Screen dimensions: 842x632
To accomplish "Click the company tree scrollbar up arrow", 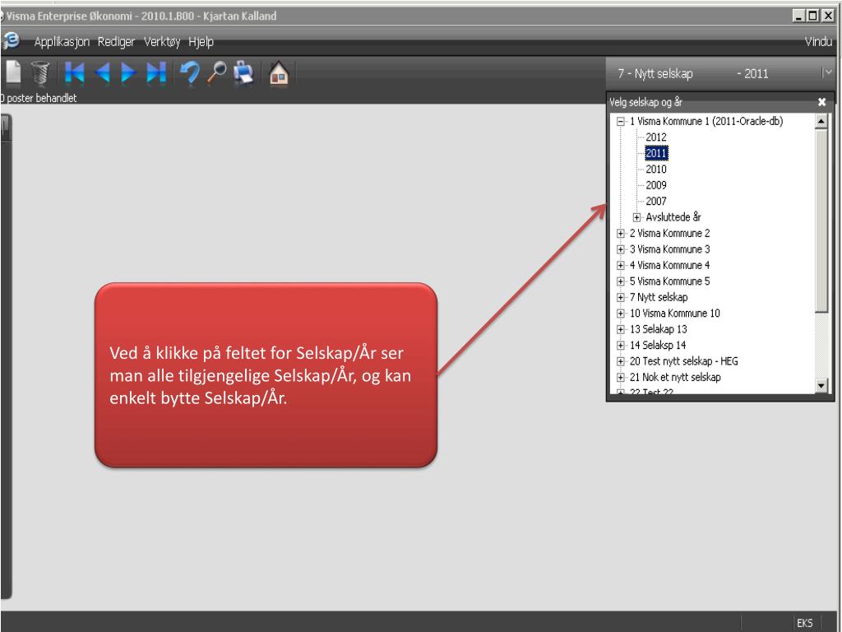I will click(821, 122).
